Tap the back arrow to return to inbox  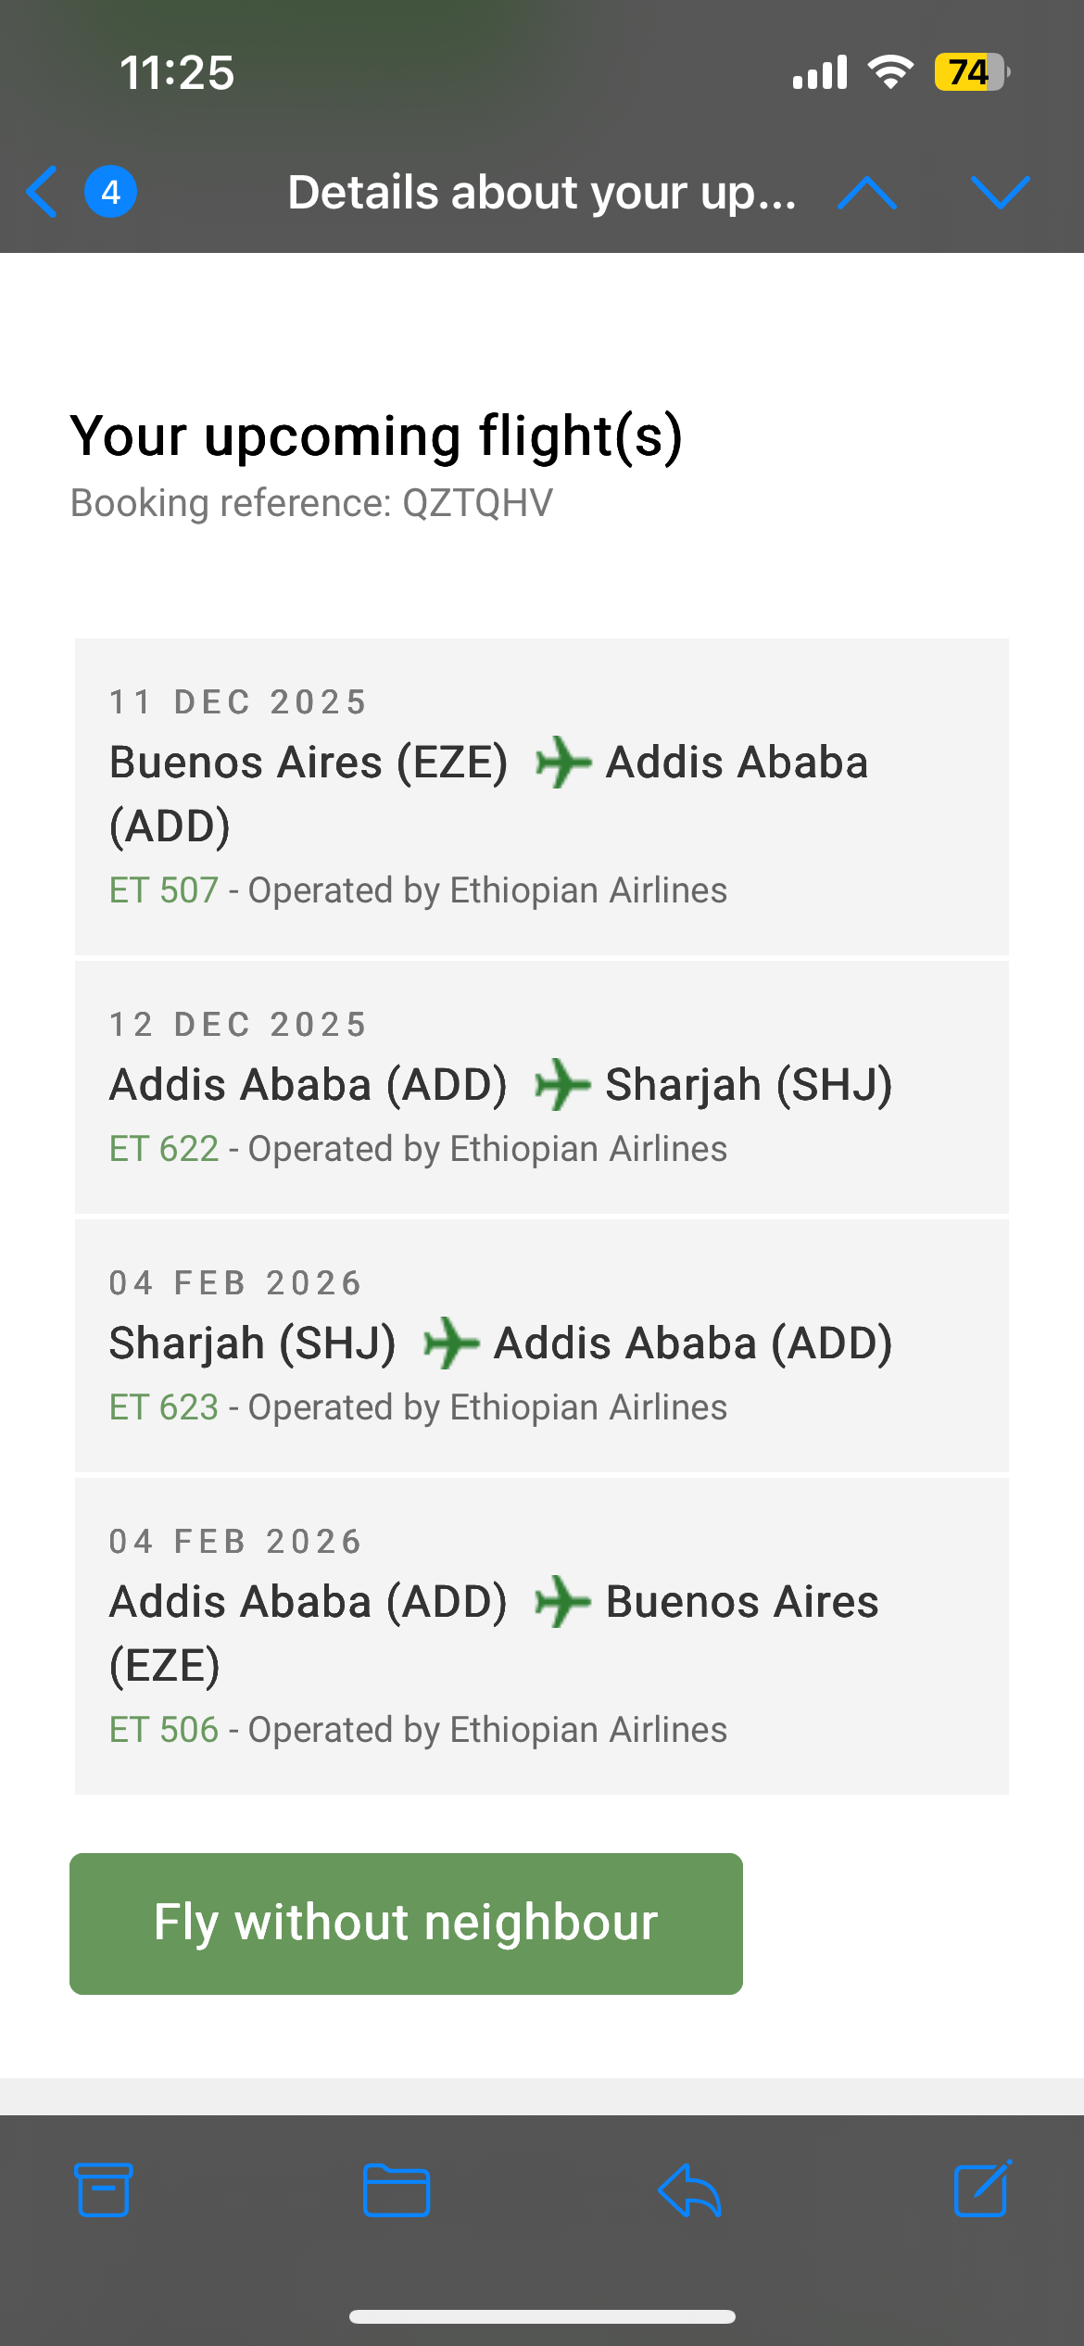click(x=43, y=192)
